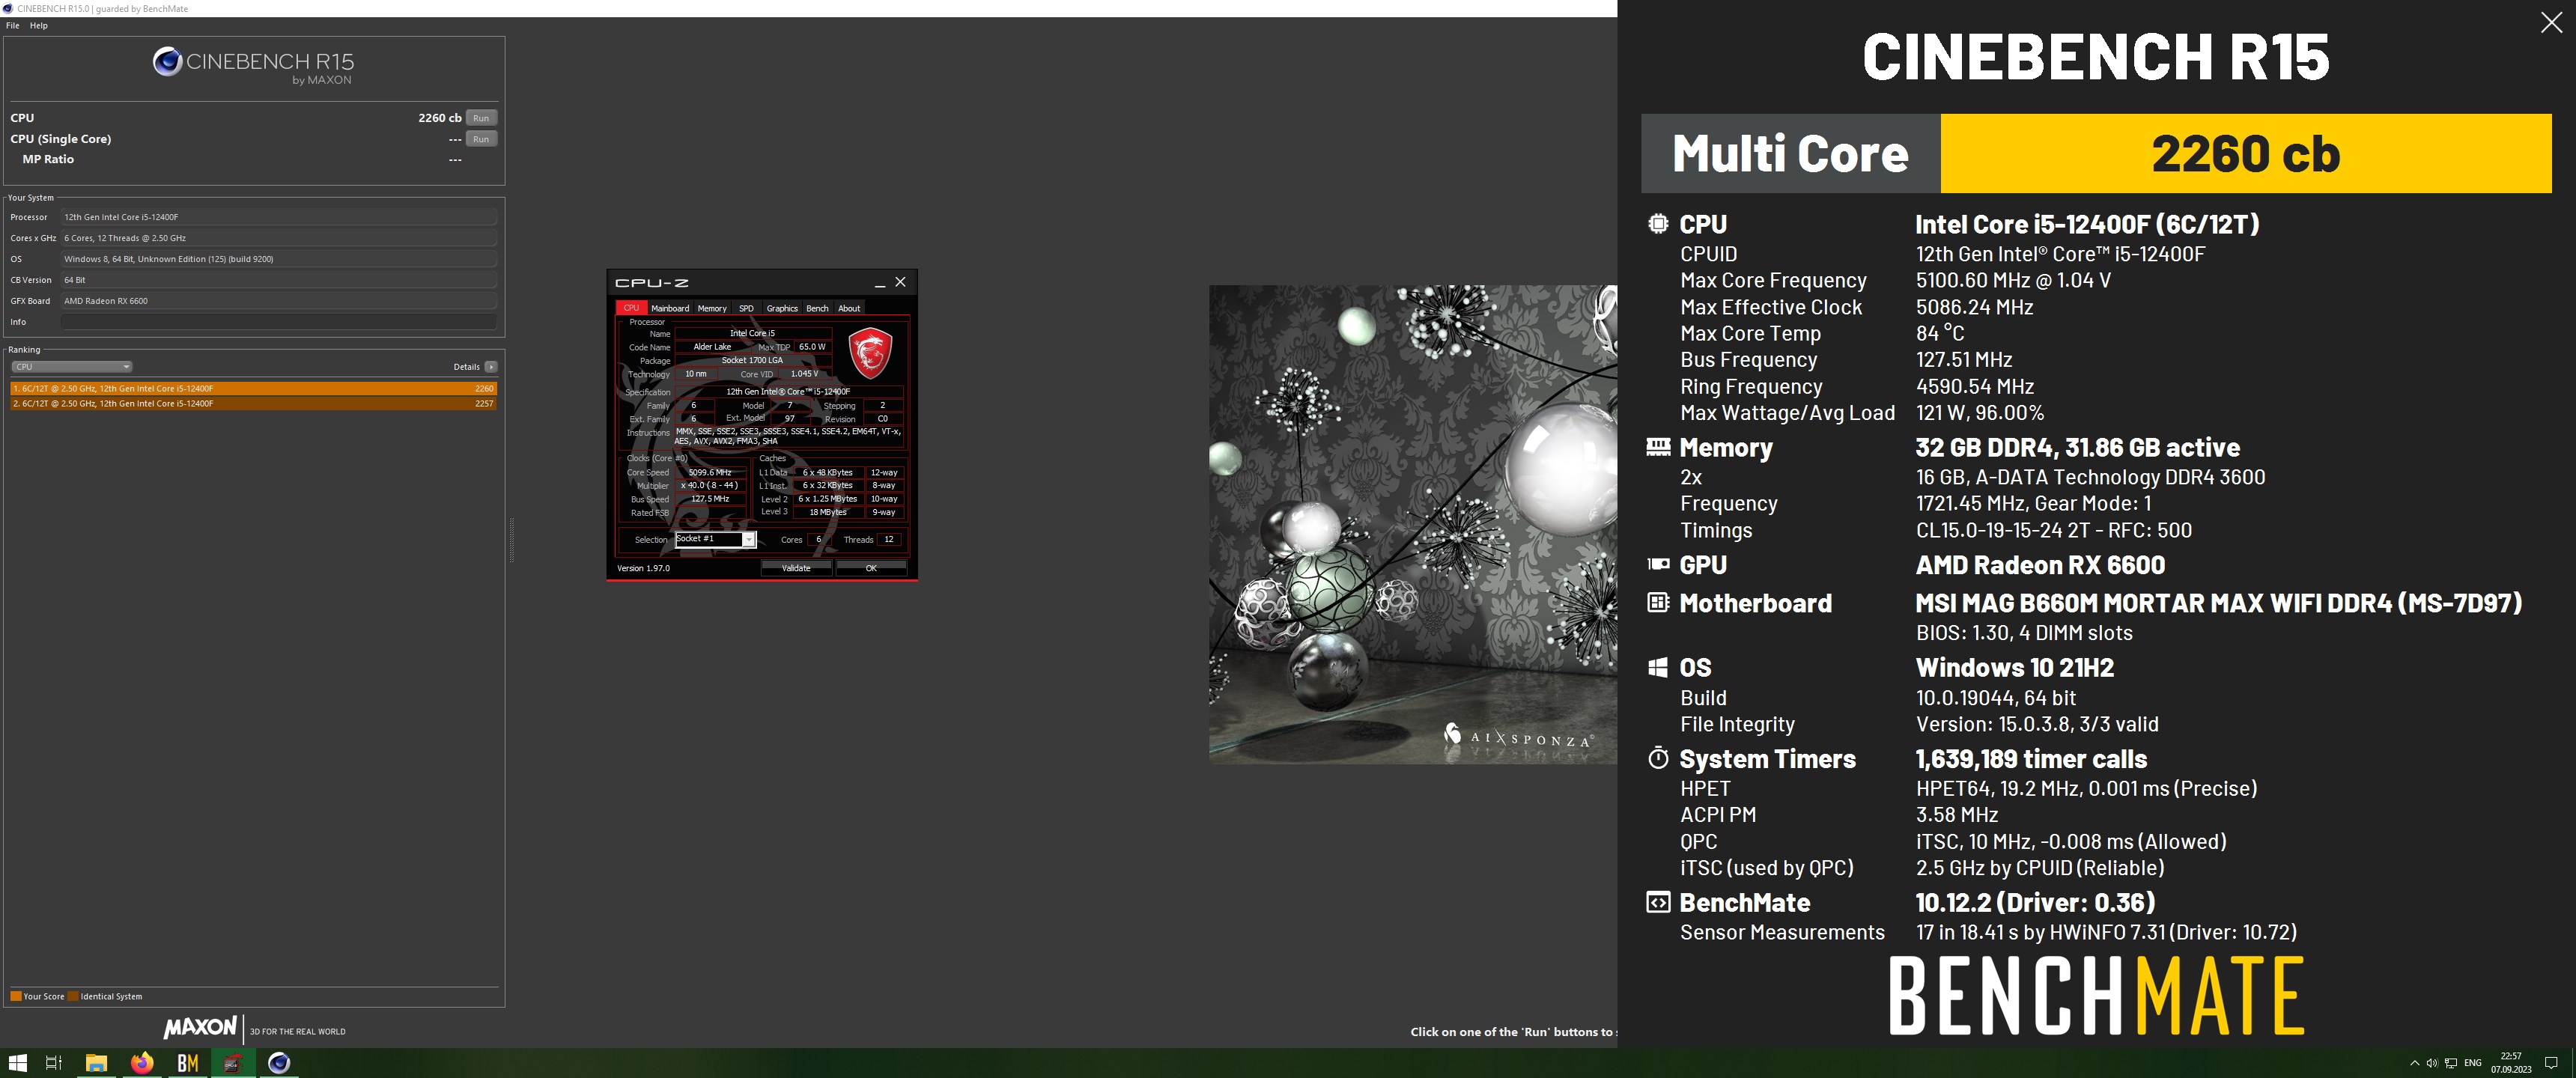Click the Cinebench R15 logo icon

click(x=167, y=62)
